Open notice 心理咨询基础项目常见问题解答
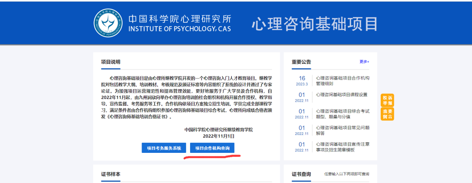The image size is (472, 183). pos(343,130)
